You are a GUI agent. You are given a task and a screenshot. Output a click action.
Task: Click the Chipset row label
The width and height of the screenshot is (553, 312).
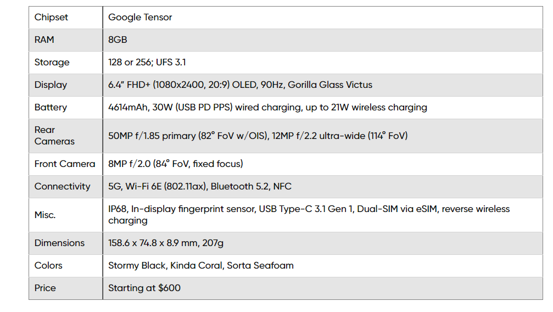(x=52, y=18)
